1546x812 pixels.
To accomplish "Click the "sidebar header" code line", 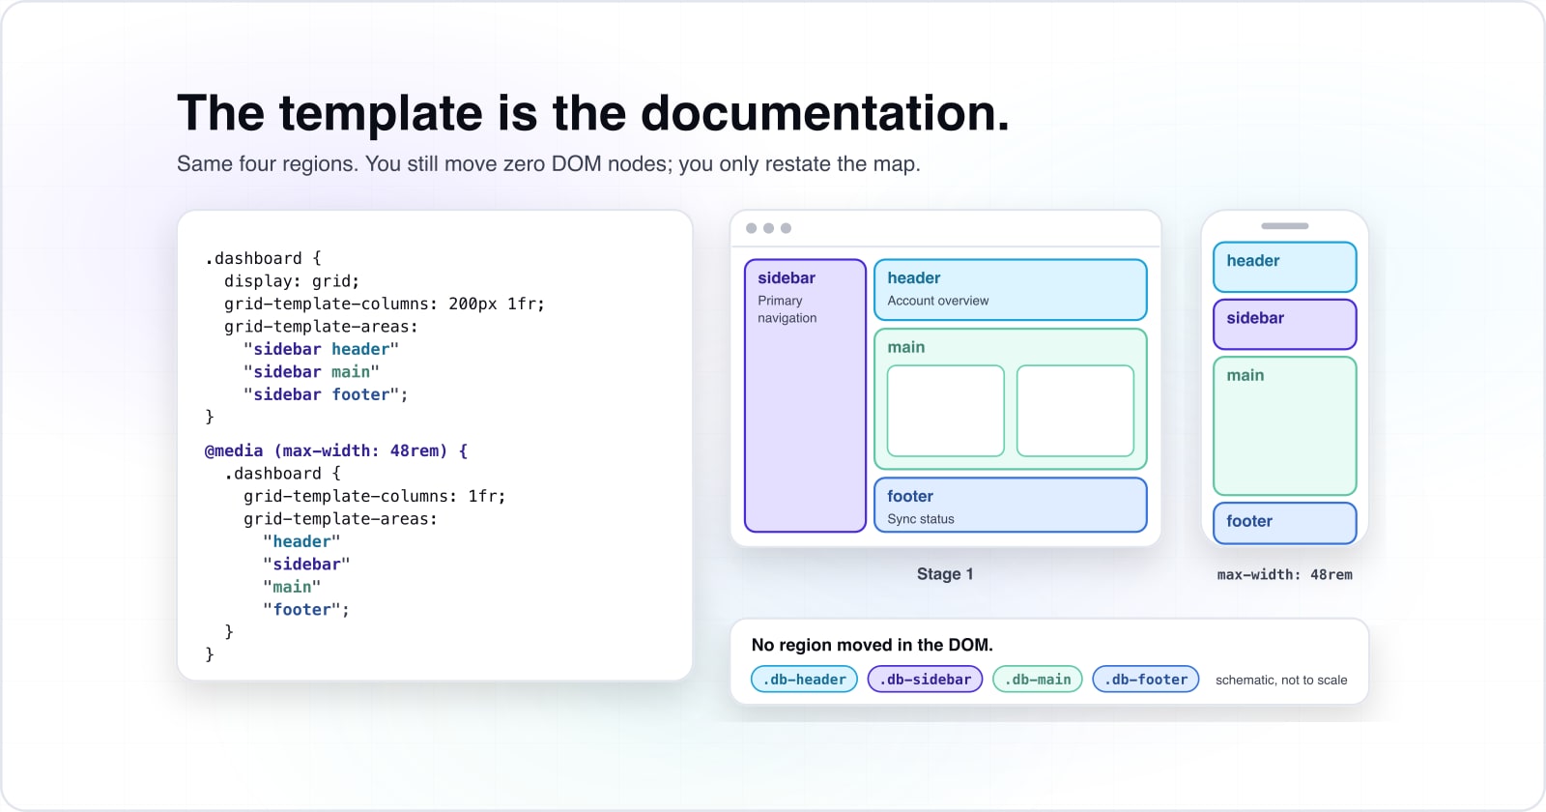I will (x=321, y=349).
